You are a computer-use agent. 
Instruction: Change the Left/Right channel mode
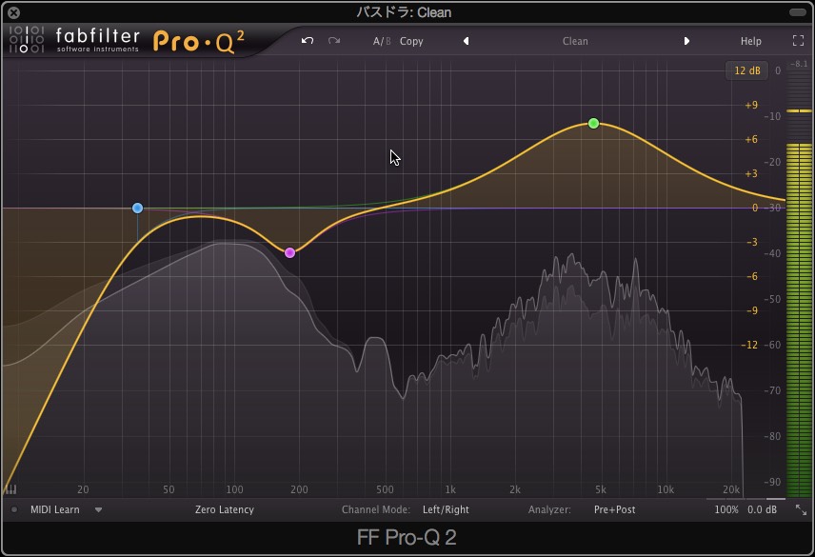[446, 509]
